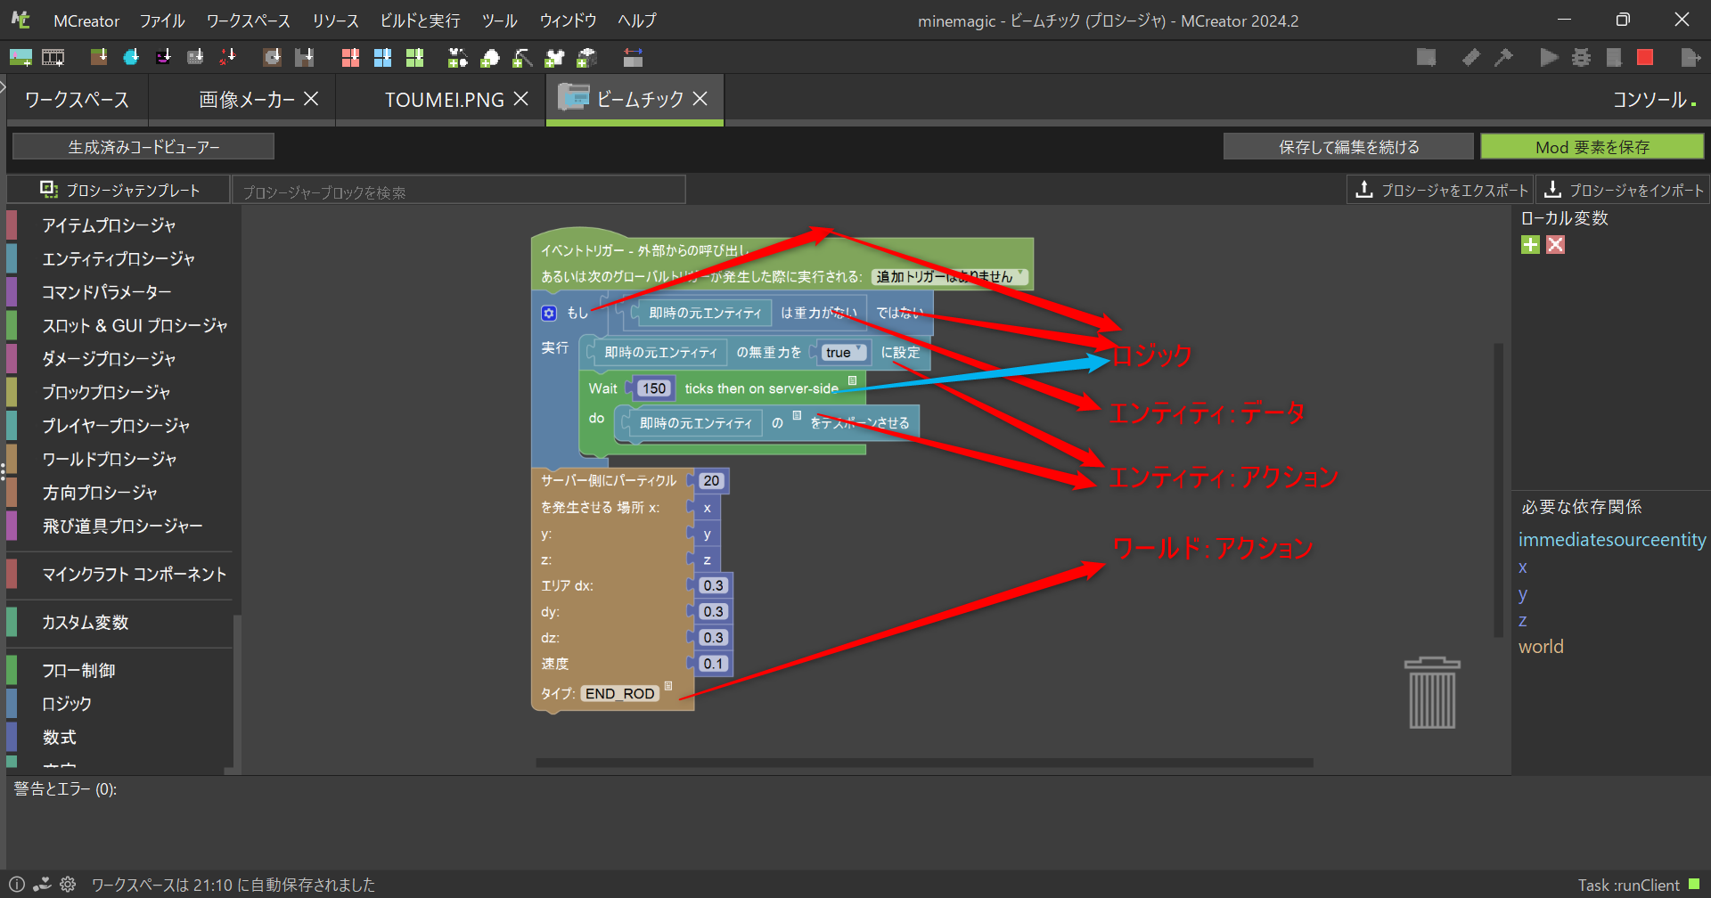Open workspace folder settings icon
This screenshot has height=898, width=1711.
[1426, 58]
